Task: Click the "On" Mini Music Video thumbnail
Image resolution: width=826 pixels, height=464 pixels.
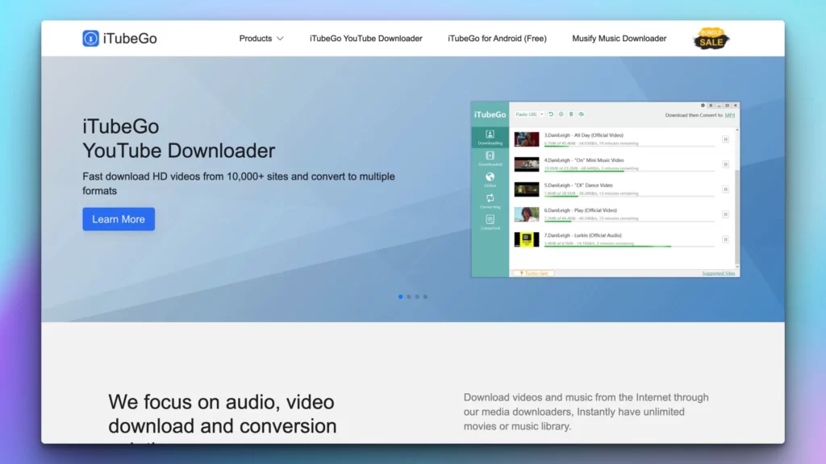Action: point(527,164)
